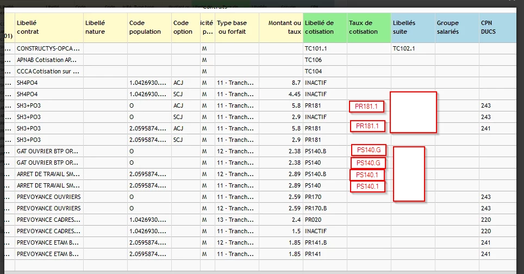
Task: Select the 'CONSTRUCTYS-OPCA...' contract row
Action: tap(261, 48)
